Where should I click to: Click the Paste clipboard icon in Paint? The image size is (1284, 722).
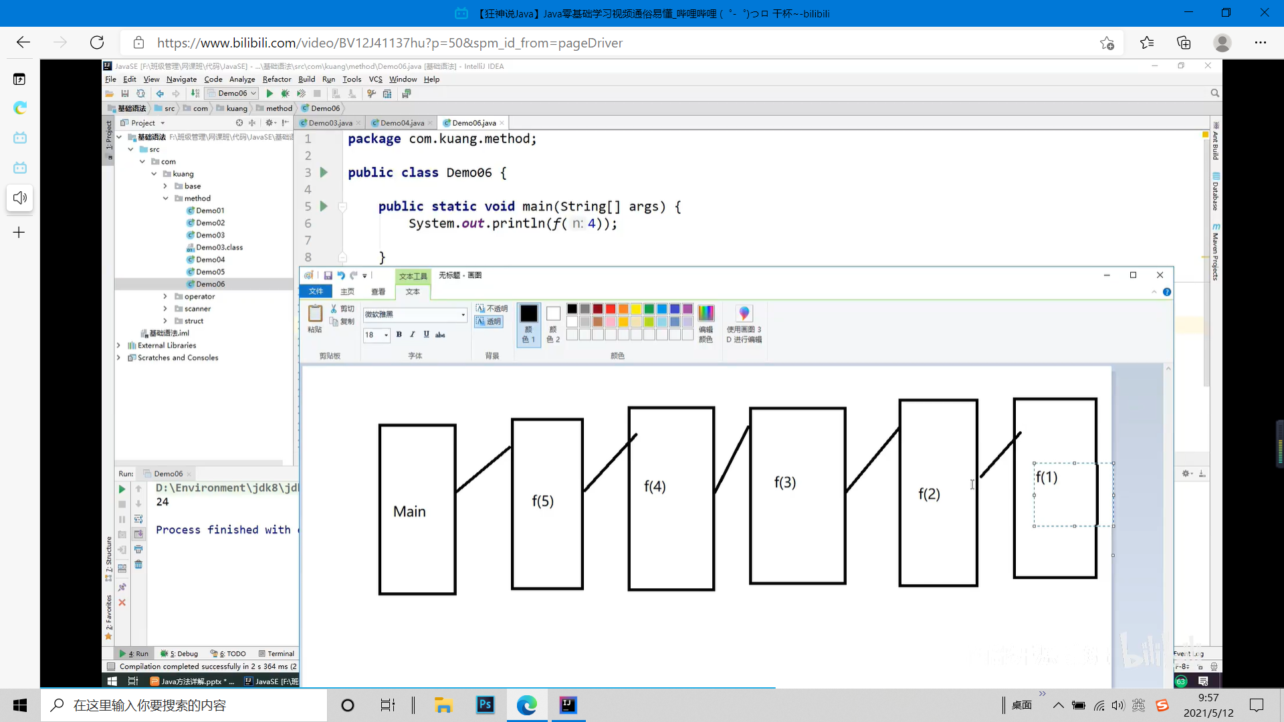(315, 313)
